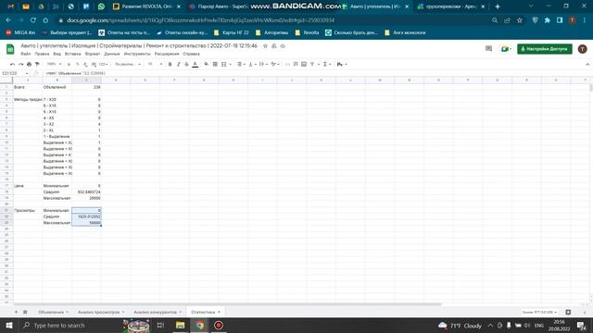Hide the toolbar menus with collapse arrow
The height and width of the screenshot is (333, 593).
(x=587, y=64)
